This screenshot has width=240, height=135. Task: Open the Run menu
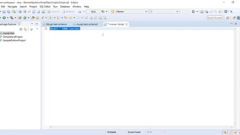tap(55, 7)
